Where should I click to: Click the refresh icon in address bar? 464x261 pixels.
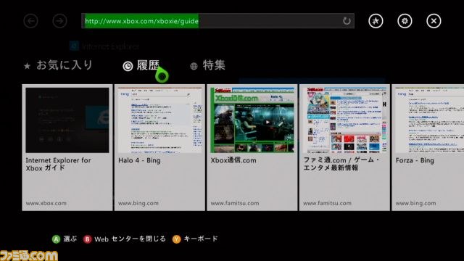347,21
